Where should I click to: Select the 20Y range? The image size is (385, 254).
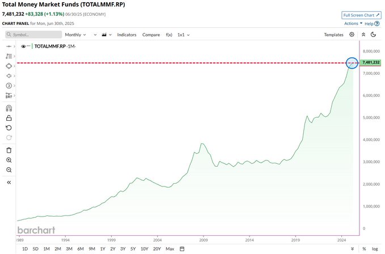coord(156,249)
